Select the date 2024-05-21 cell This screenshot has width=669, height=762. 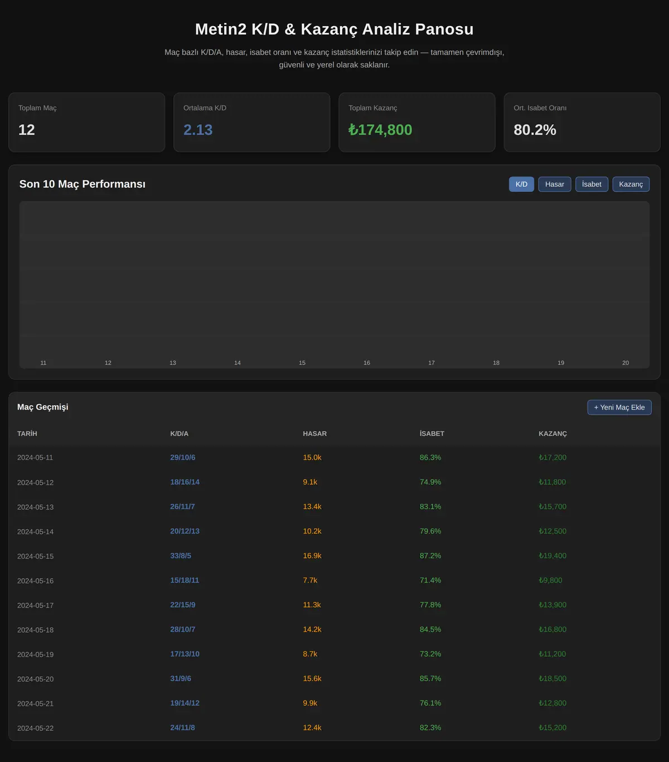pyautogui.click(x=35, y=703)
